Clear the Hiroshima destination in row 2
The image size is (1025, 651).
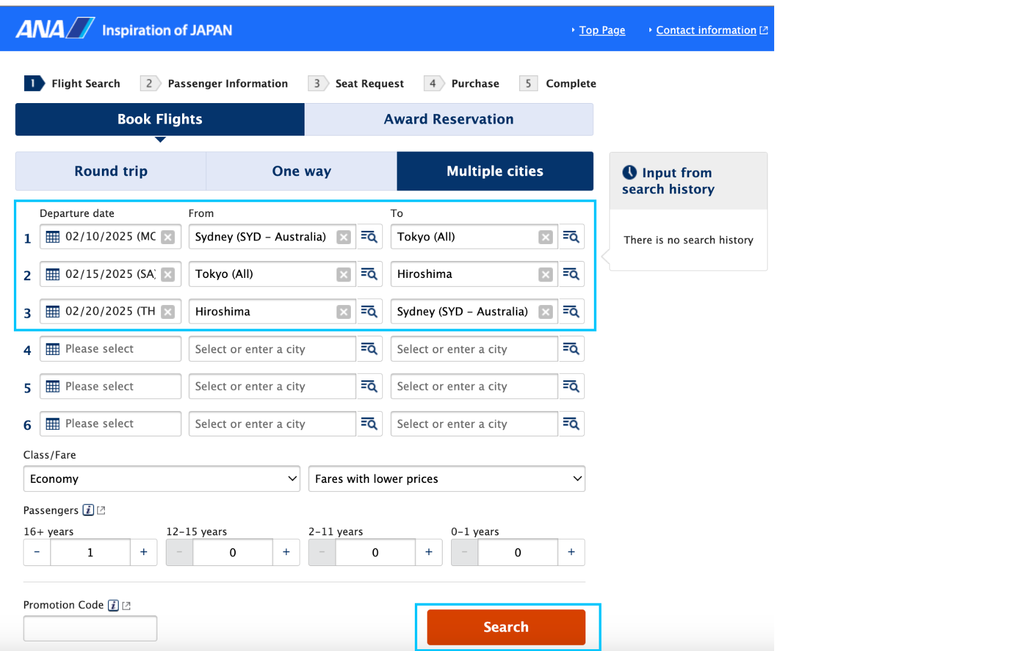click(545, 274)
